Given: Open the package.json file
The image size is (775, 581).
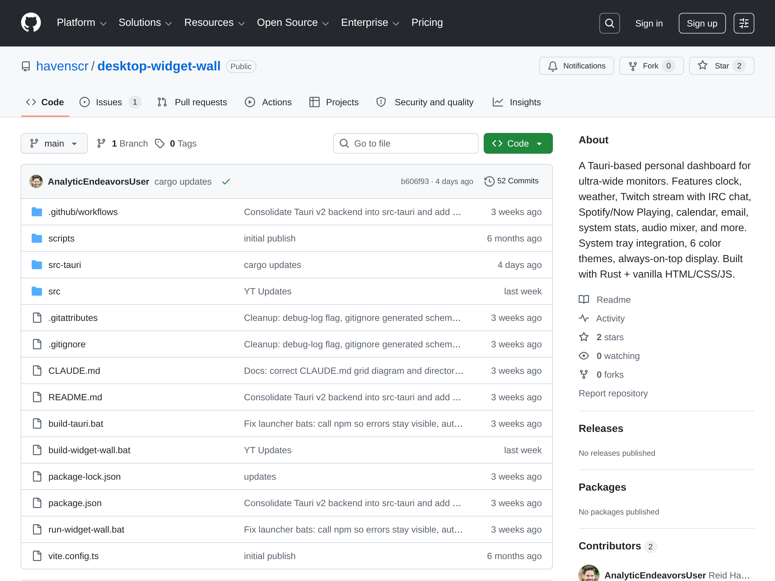Looking at the screenshot, I should click(x=75, y=503).
